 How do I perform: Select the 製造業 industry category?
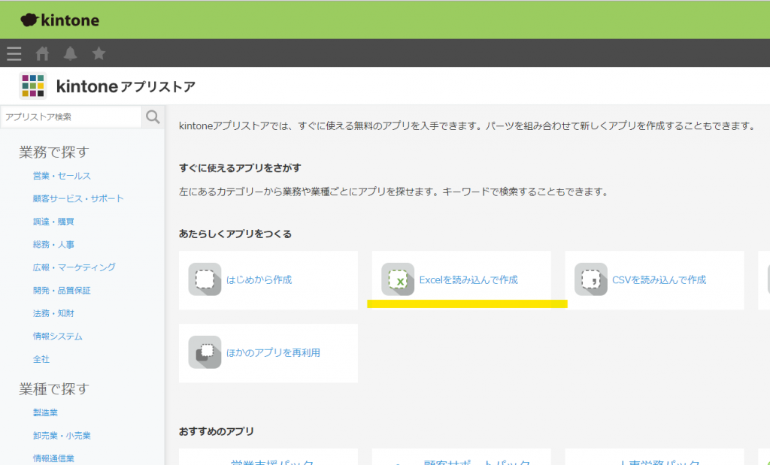pyautogui.click(x=45, y=412)
